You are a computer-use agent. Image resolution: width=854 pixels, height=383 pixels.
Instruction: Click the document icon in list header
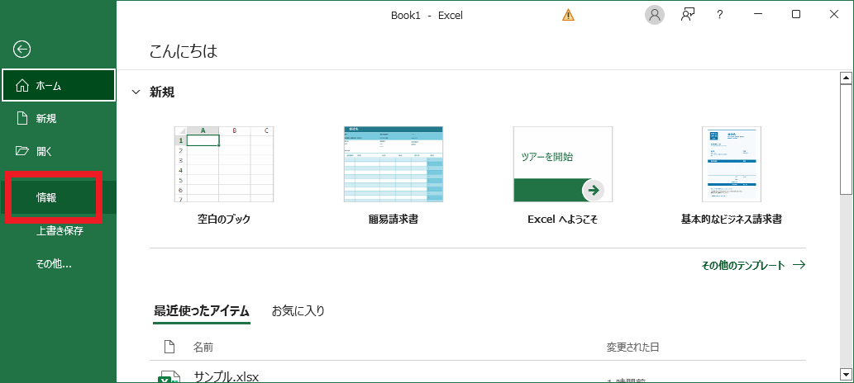pos(169,347)
